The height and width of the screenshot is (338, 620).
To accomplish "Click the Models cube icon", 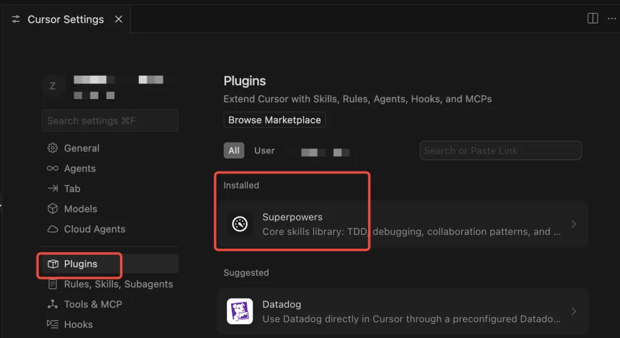I will coord(53,209).
